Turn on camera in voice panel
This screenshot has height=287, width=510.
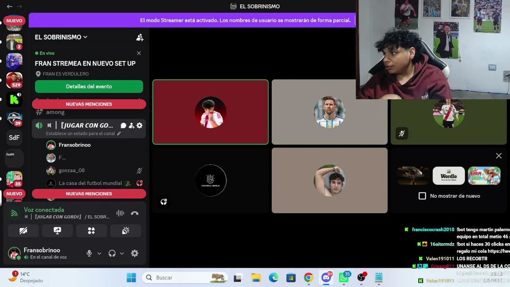pyautogui.click(x=23, y=231)
